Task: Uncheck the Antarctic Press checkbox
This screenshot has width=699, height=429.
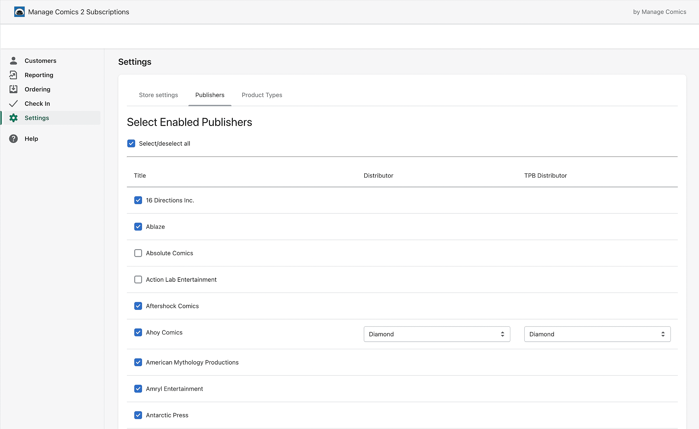Action: point(138,415)
